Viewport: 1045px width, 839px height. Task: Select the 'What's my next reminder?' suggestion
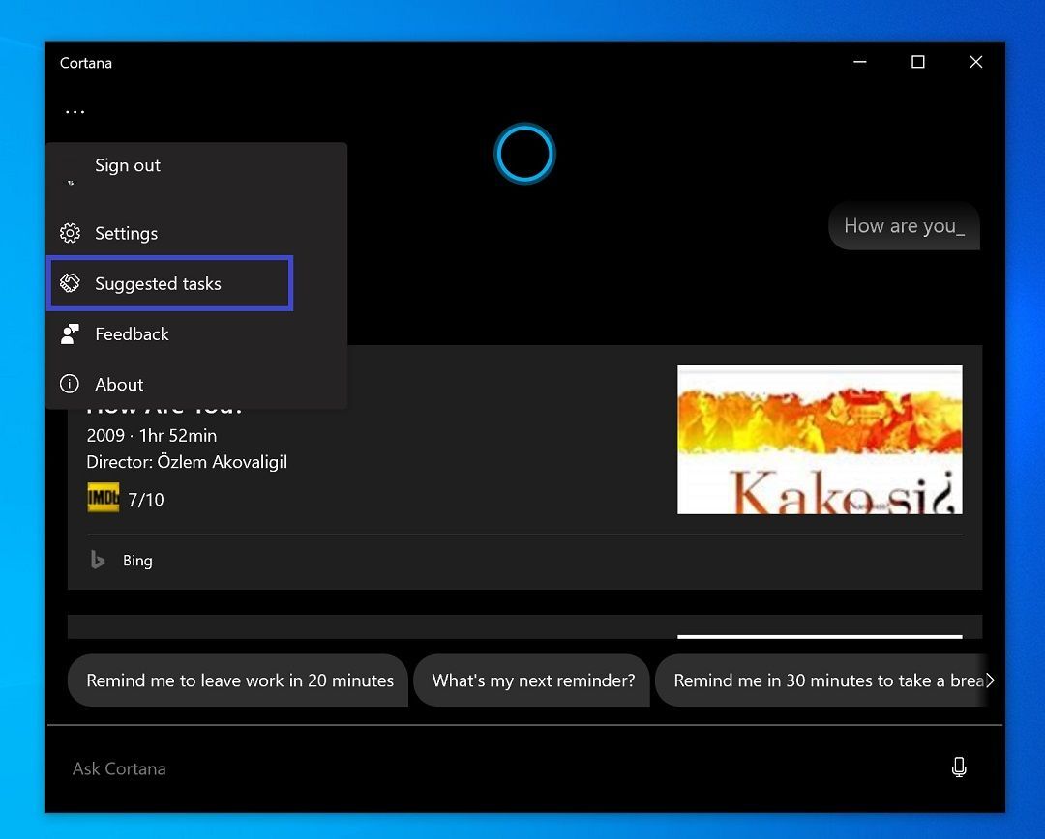point(531,680)
